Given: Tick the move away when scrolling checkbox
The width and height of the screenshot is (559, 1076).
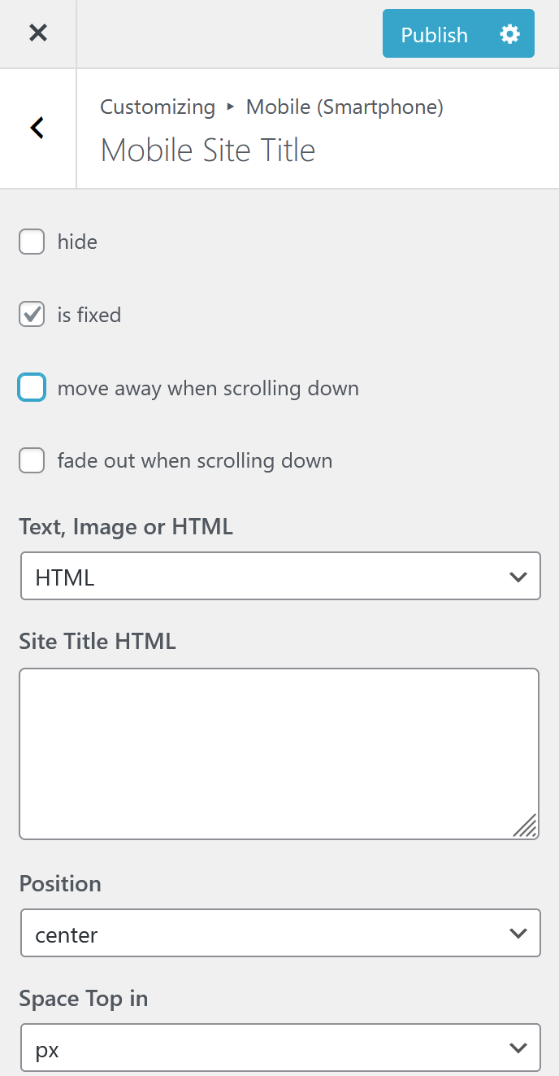Looking at the screenshot, I should [x=32, y=388].
